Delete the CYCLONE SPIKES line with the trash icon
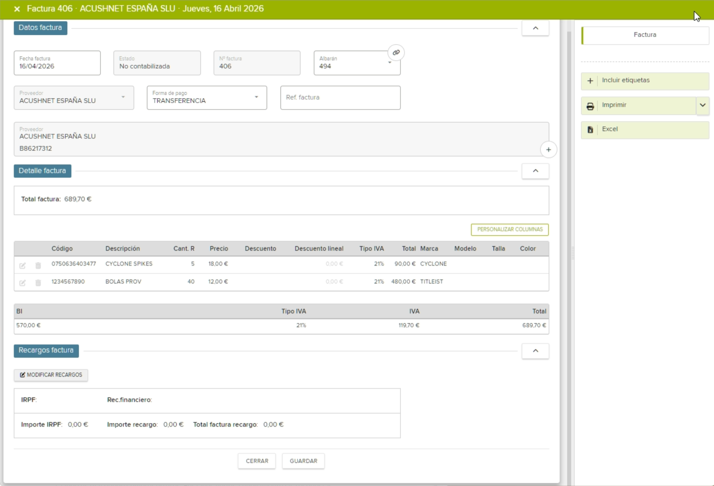The height and width of the screenshot is (486, 714). (38, 265)
